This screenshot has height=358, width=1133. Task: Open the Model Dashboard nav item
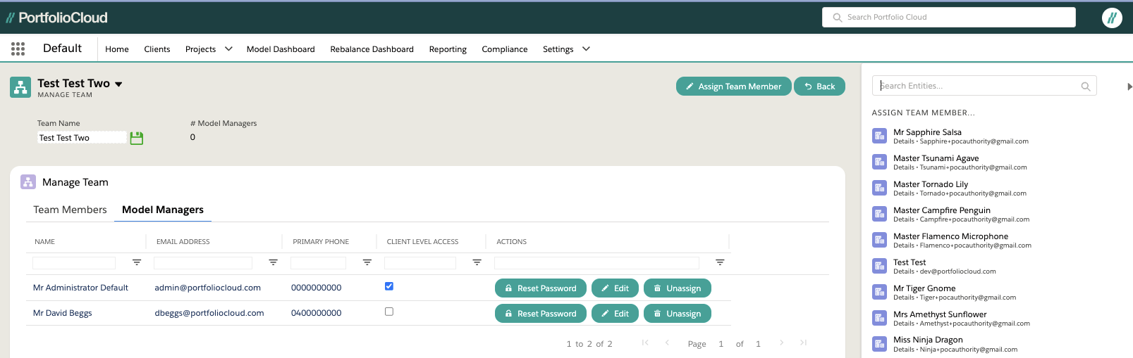click(x=281, y=49)
